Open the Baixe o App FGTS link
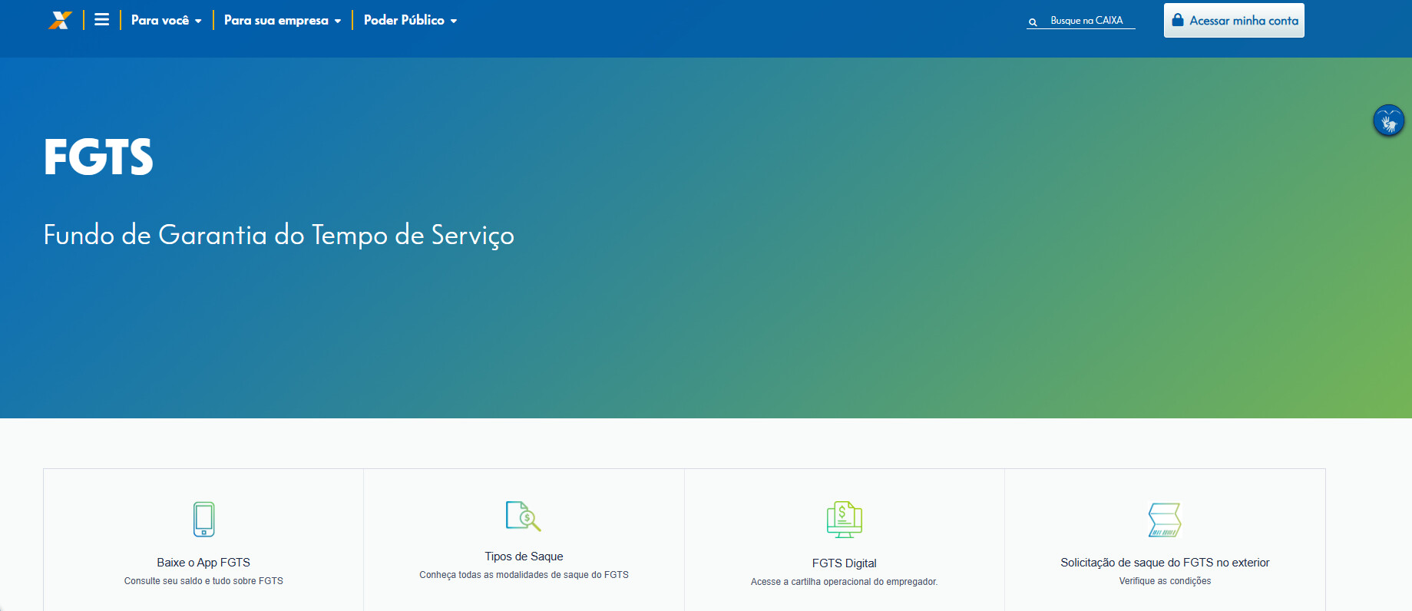1412x611 pixels. pos(203,563)
